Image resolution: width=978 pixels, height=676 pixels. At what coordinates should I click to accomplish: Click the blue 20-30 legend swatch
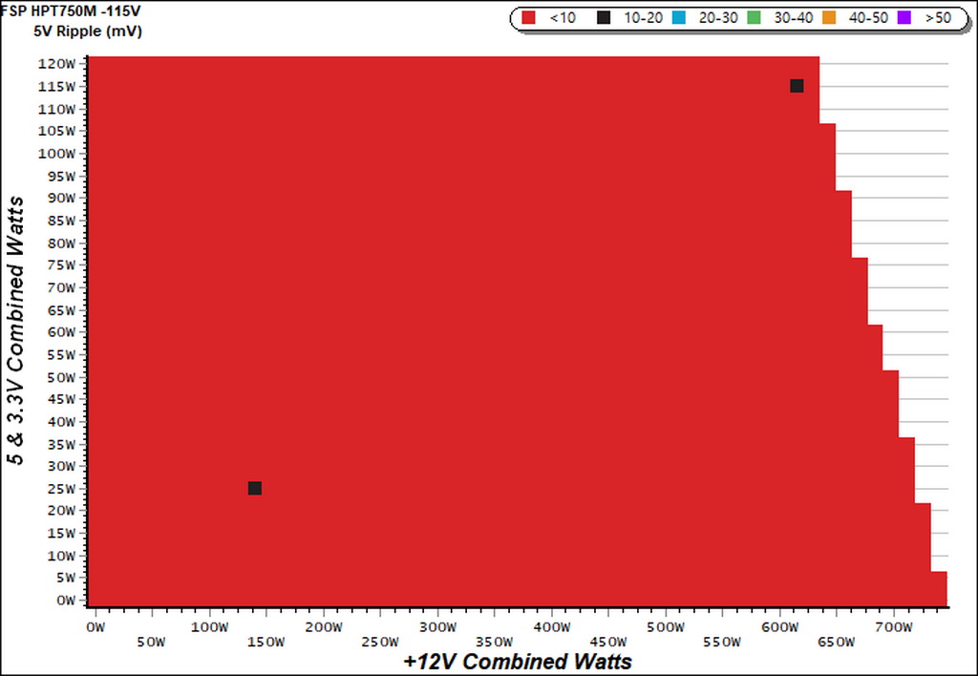pyautogui.click(x=678, y=18)
